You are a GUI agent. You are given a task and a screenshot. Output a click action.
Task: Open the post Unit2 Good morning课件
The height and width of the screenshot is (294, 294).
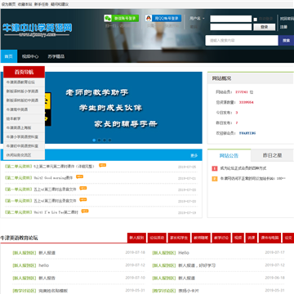tap(53, 178)
